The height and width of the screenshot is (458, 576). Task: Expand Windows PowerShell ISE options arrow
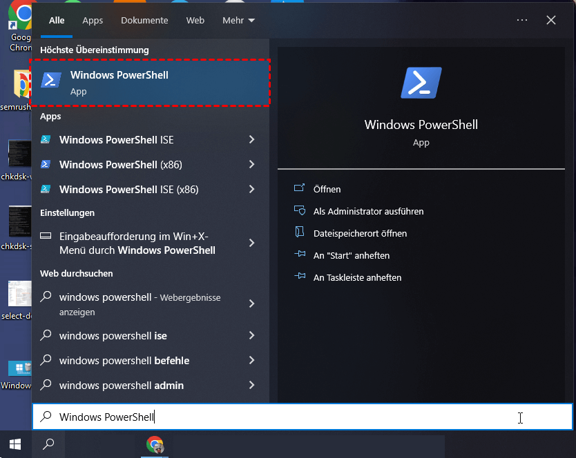(251, 139)
